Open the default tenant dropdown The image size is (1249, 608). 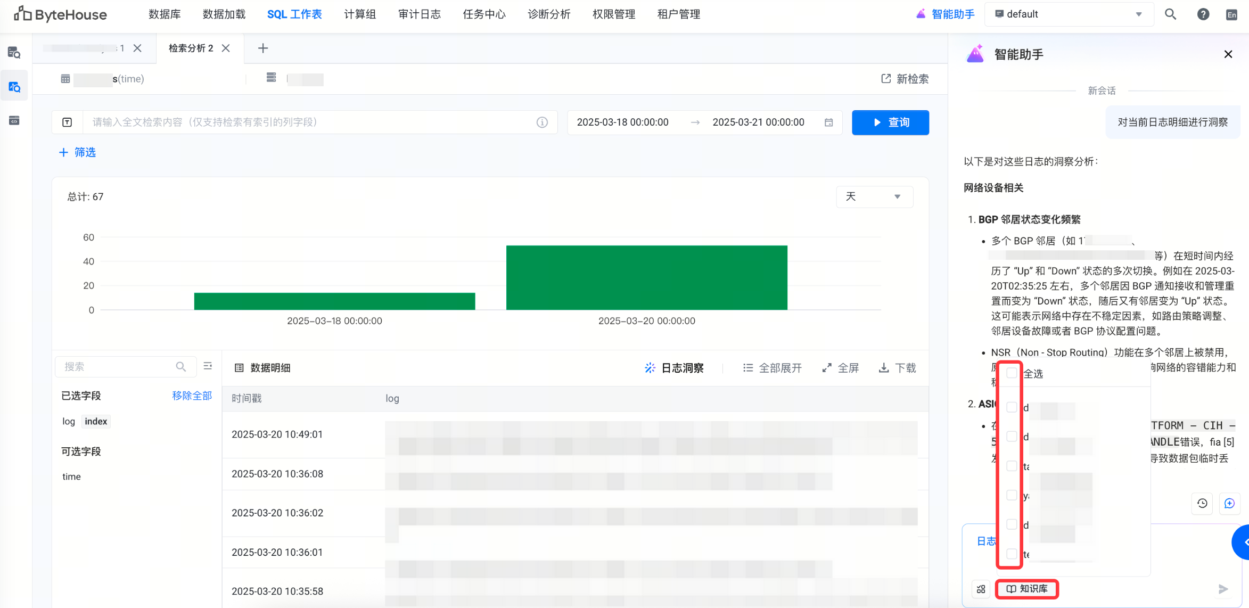[x=1069, y=14]
